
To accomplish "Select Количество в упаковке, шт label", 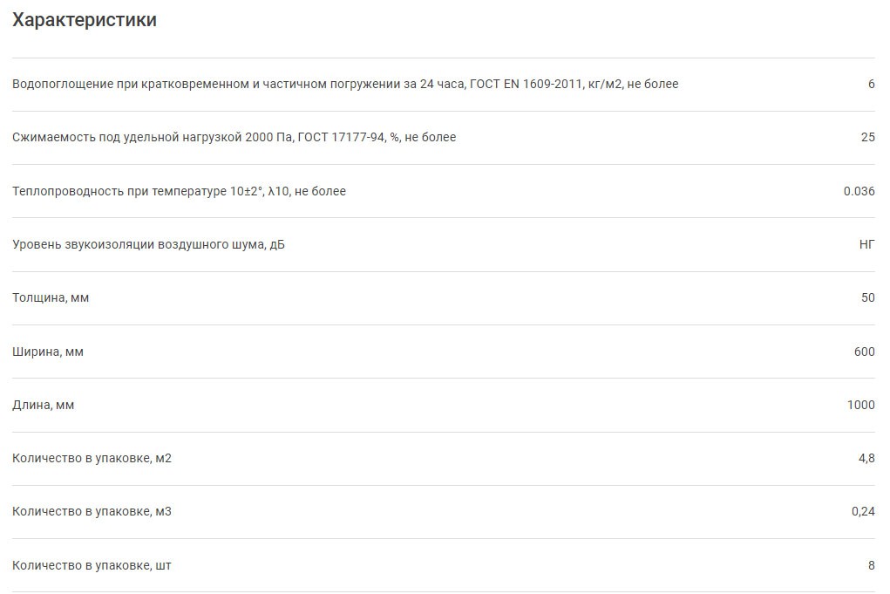I will pos(92,566).
